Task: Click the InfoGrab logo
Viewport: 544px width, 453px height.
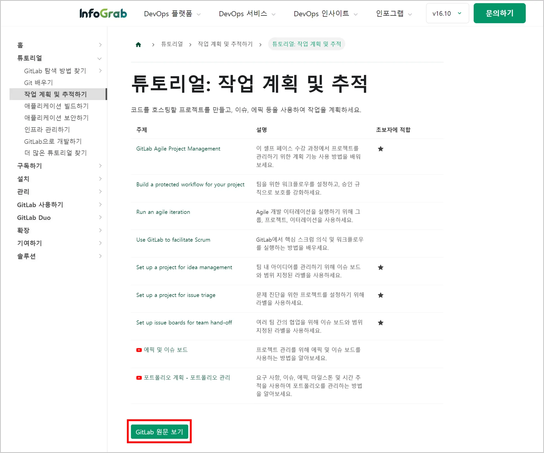Action: tap(103, 13)
